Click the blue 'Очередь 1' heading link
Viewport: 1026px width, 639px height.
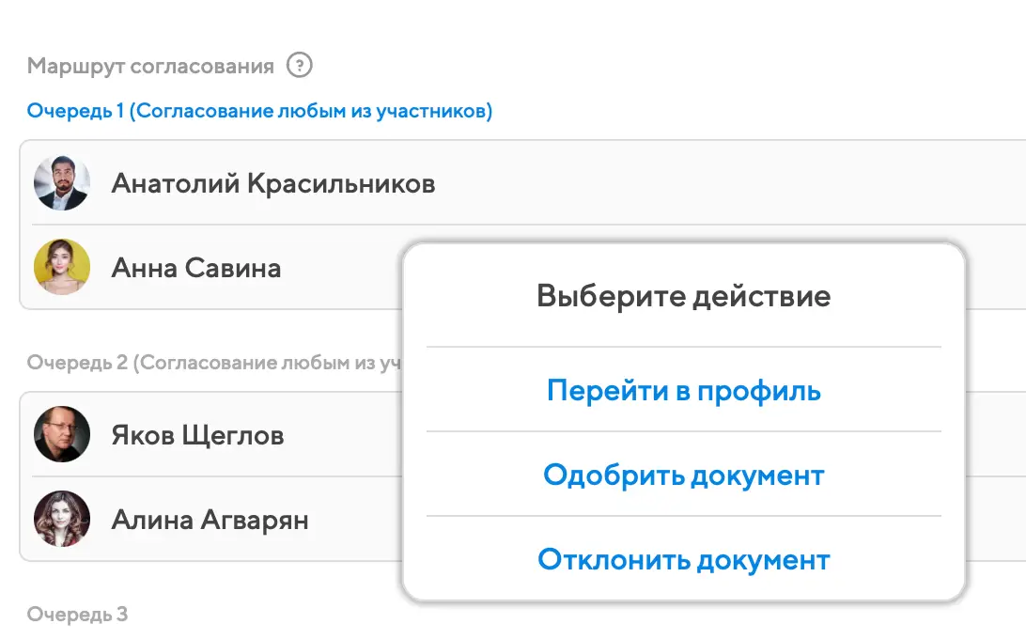pos(259,111)
